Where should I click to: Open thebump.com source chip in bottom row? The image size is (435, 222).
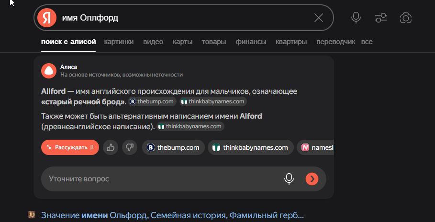pyautogui.click(x=173, y=147)
